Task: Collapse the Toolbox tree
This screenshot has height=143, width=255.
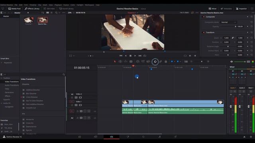Action: click(2, 78)
